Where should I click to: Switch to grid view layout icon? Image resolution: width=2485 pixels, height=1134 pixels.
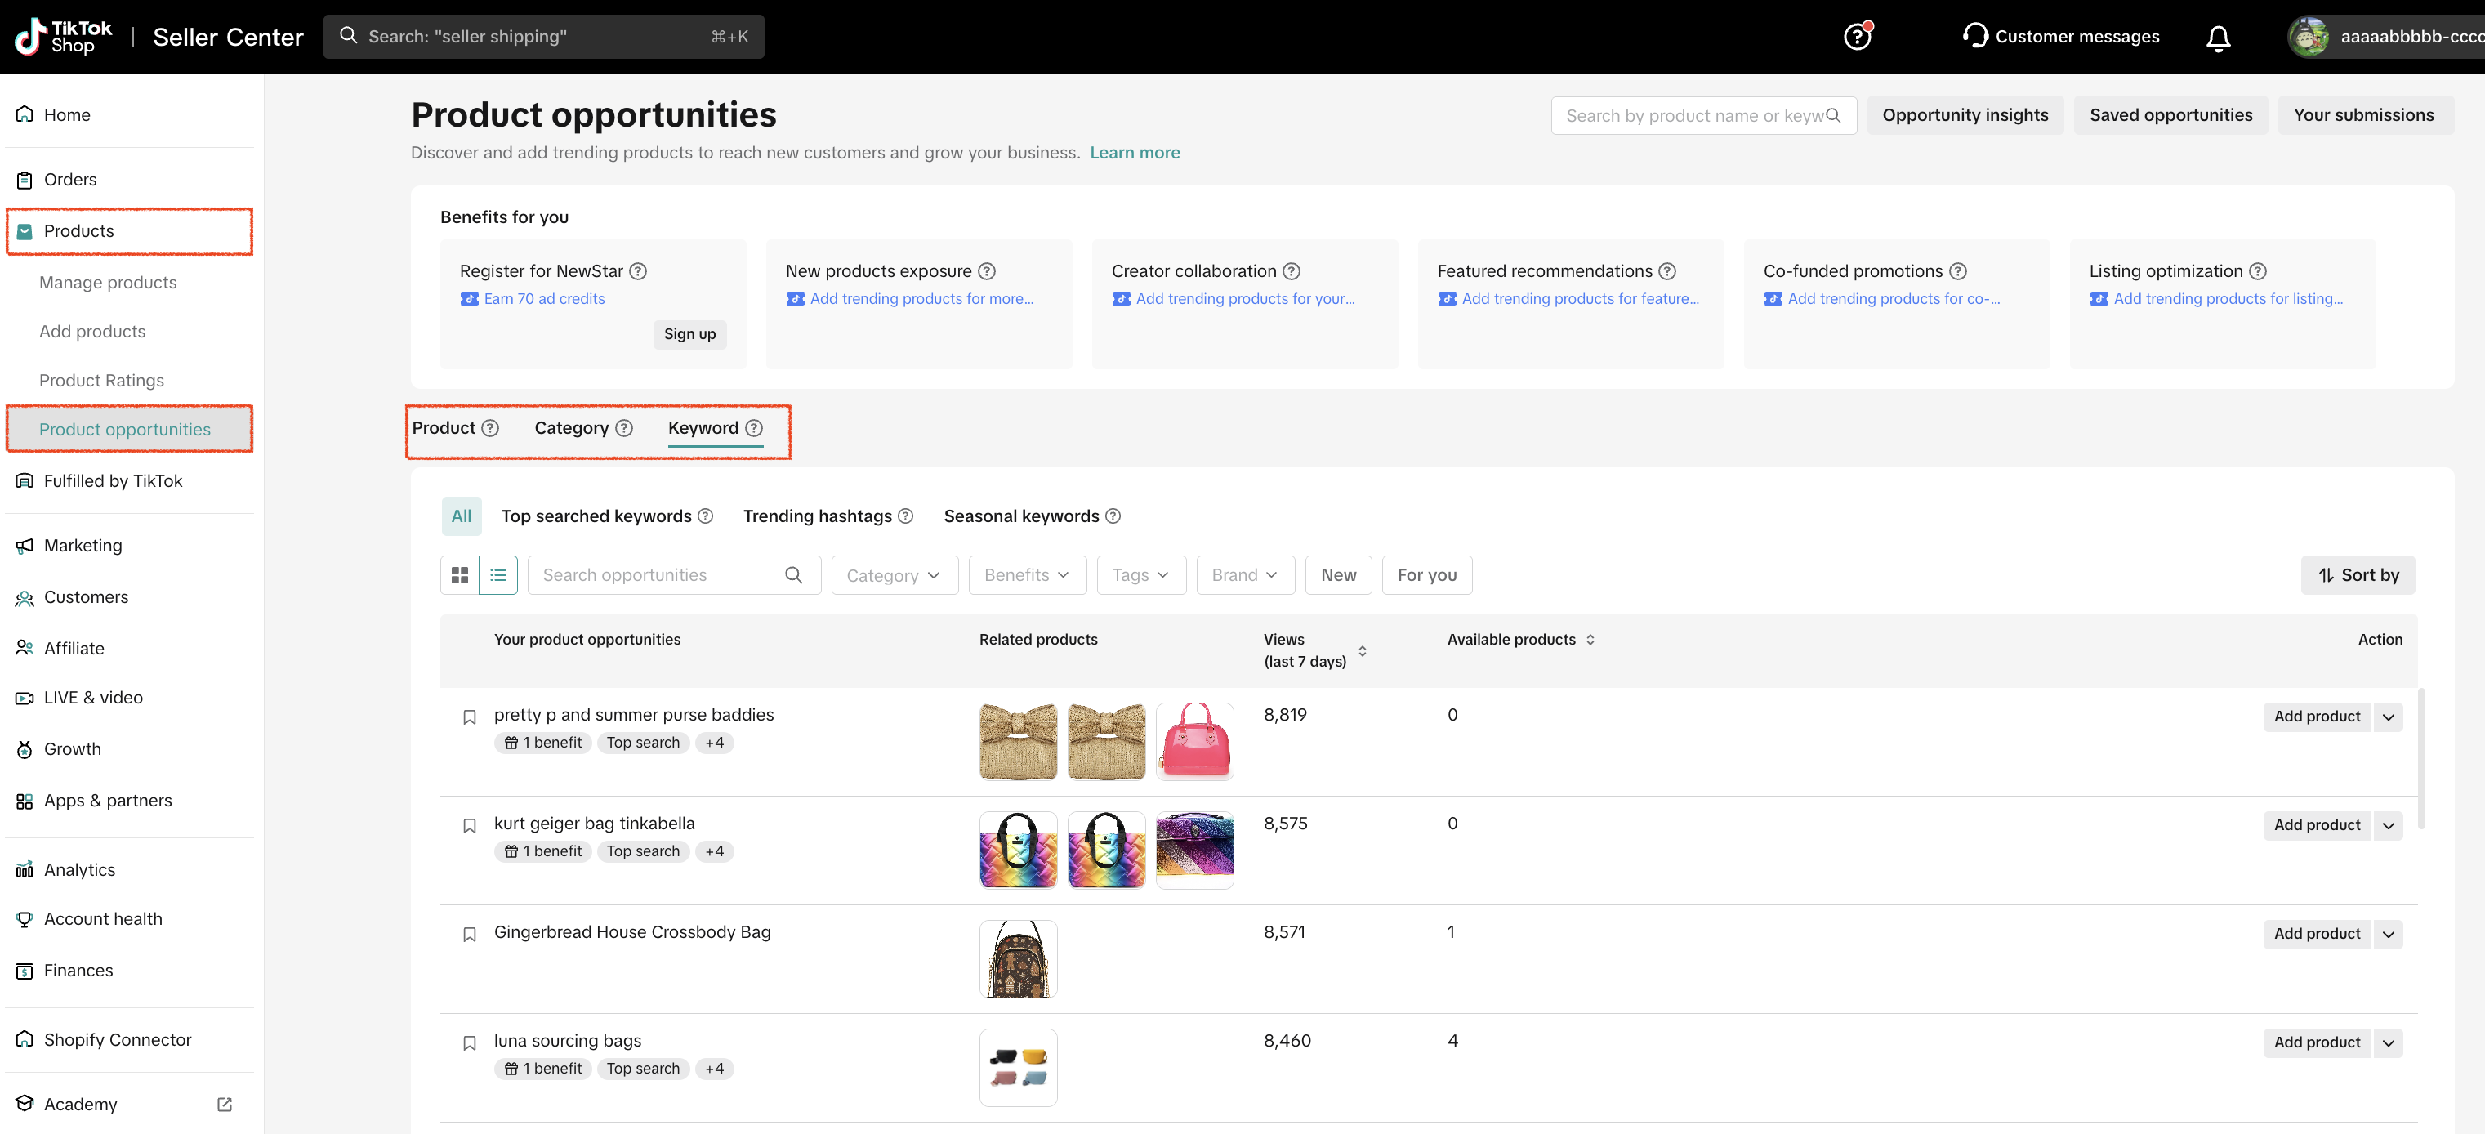460,575
